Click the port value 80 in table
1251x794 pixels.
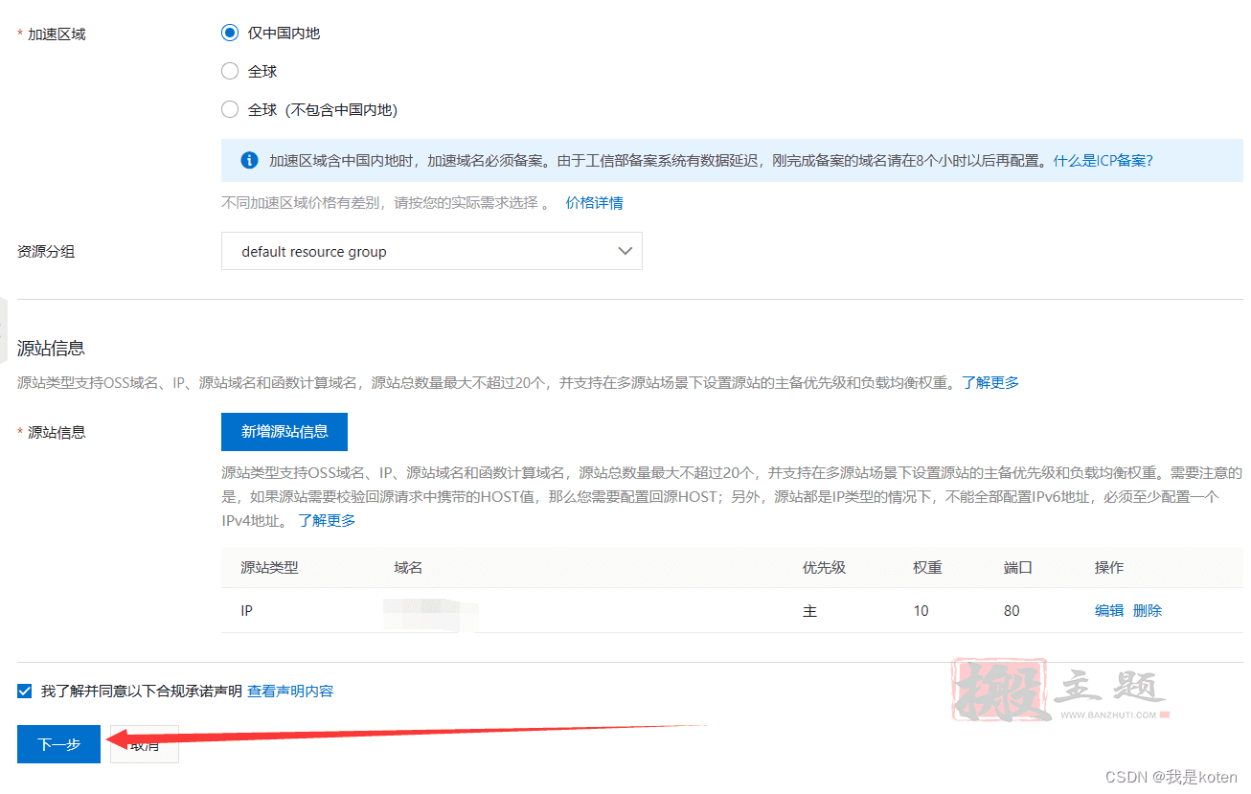(1012, 610)
